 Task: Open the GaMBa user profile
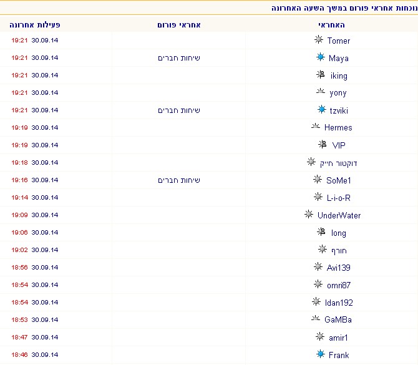[x=338, y=320]
